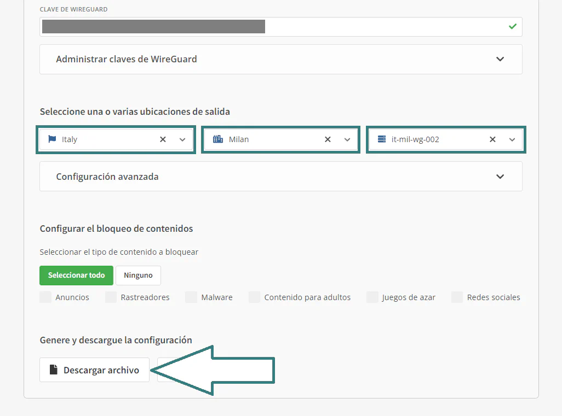This screenshot has height=416, width=562.
Task: Enable Contenido para adultos checkbox
Action: coord(255,297)
